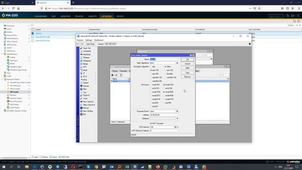302x170 pixels.
Task: Toggle the NAT Traversal checkbox
Action: tap(151, 123)
